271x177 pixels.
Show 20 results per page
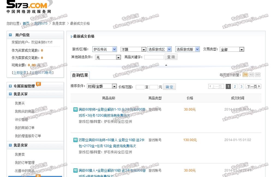245,75
